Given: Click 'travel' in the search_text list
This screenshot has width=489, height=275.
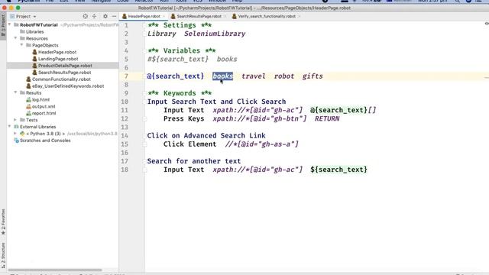Looking at the screenshot, I should [x=253, y=76].
